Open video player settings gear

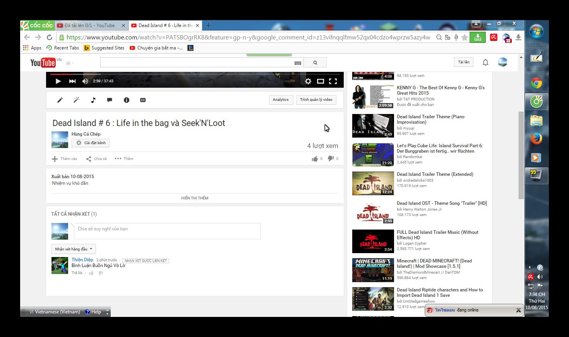(x=308, y=81)
